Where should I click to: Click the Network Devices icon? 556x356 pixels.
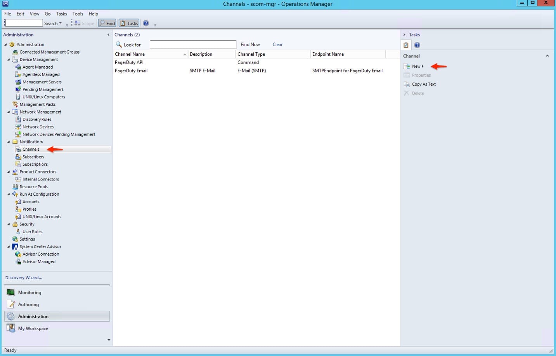(18, 127)
